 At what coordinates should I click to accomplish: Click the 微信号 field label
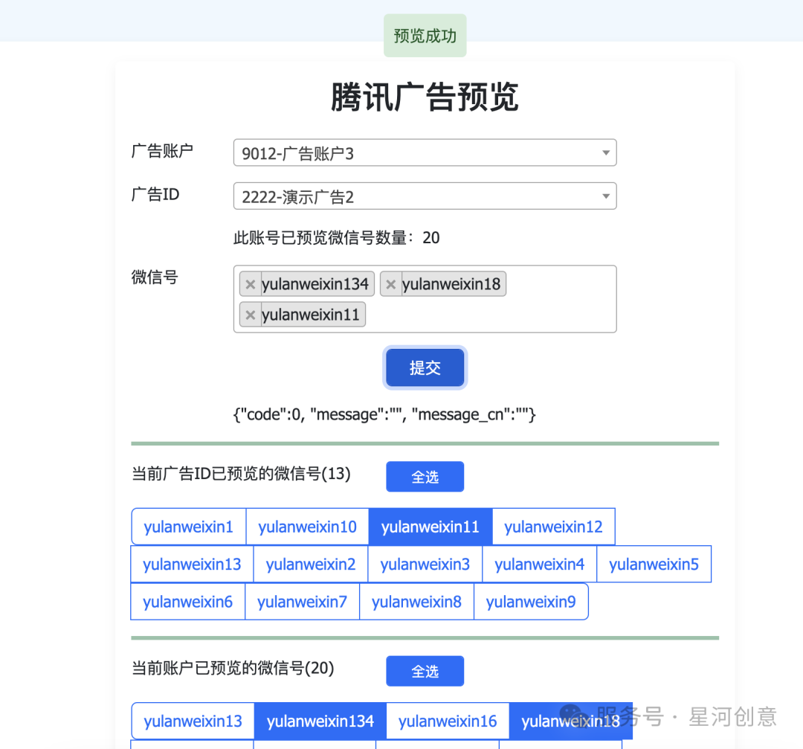155,277
